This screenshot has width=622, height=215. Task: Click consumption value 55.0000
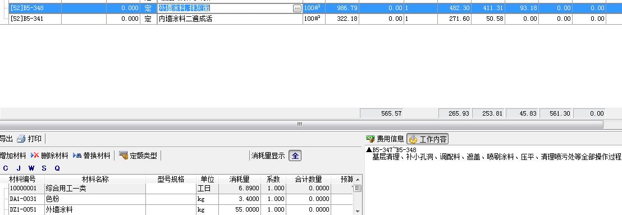coord(239,210)
